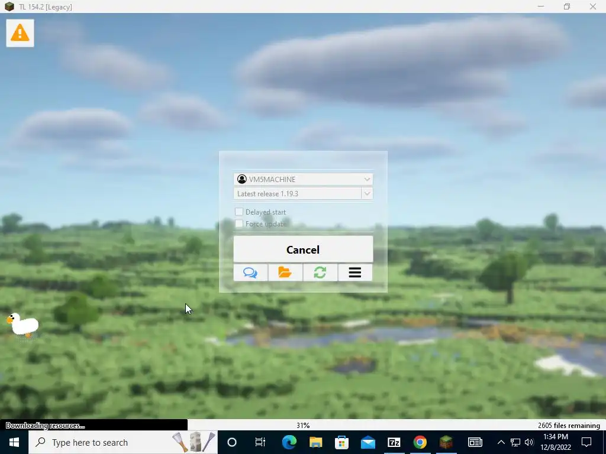
Task: Open 7-Zip from the taskbar
Action: [394, 442]
